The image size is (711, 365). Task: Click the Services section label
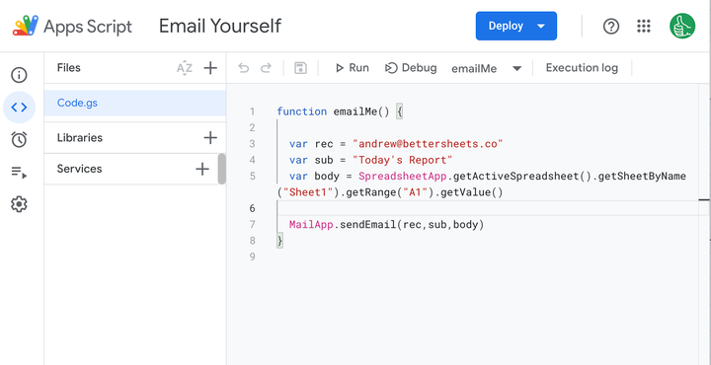tap(79, 169)
